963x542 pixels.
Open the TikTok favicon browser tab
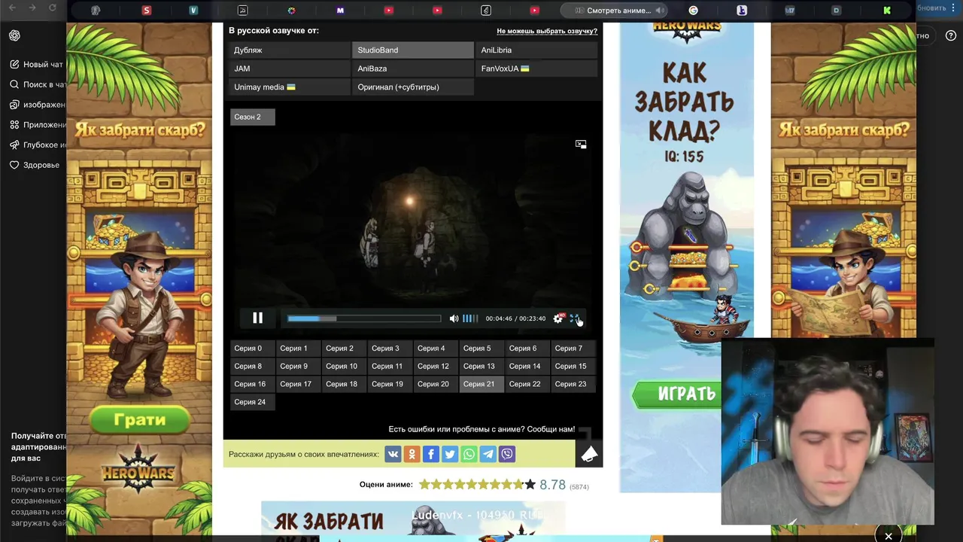[x=486, y=11]
